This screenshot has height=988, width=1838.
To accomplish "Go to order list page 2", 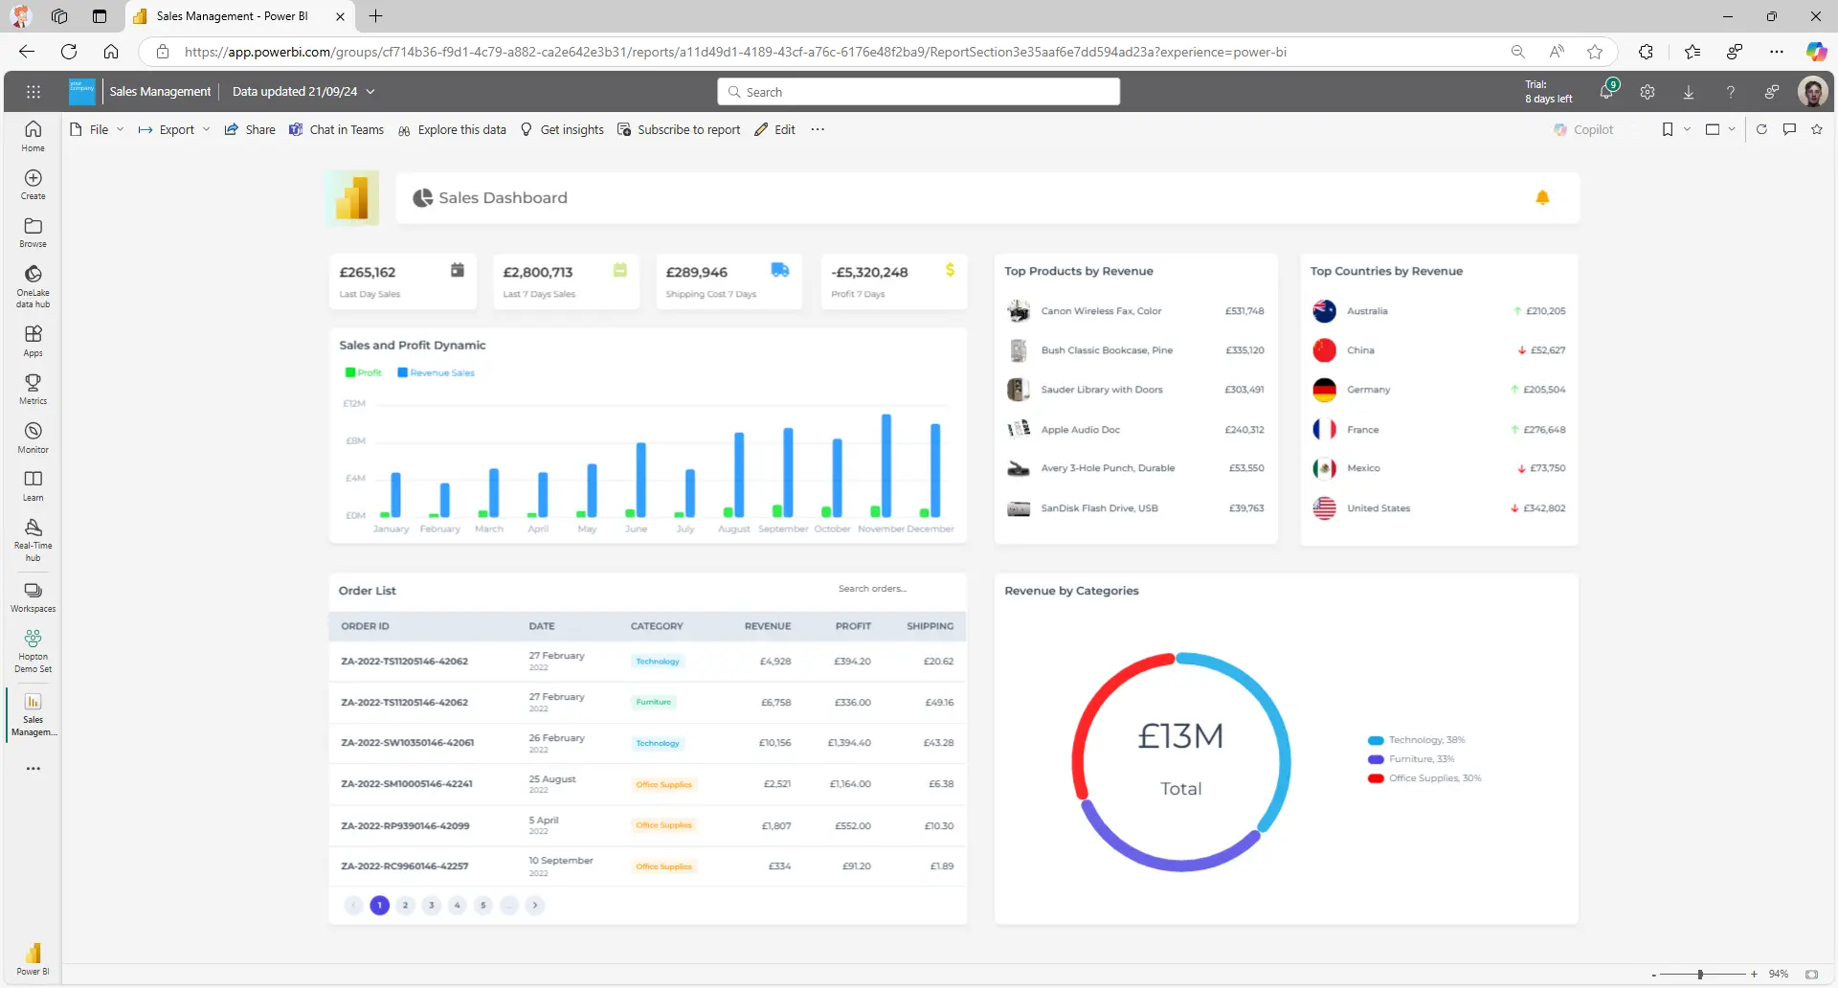I will tap(406, 905).
